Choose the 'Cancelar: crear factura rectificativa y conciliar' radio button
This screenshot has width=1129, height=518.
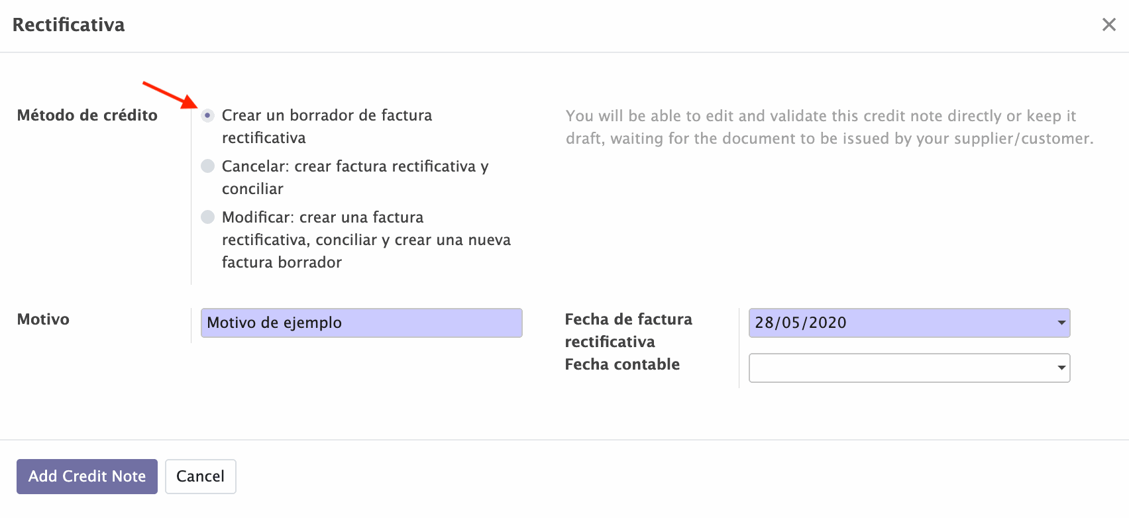click(x=208, y=166)
